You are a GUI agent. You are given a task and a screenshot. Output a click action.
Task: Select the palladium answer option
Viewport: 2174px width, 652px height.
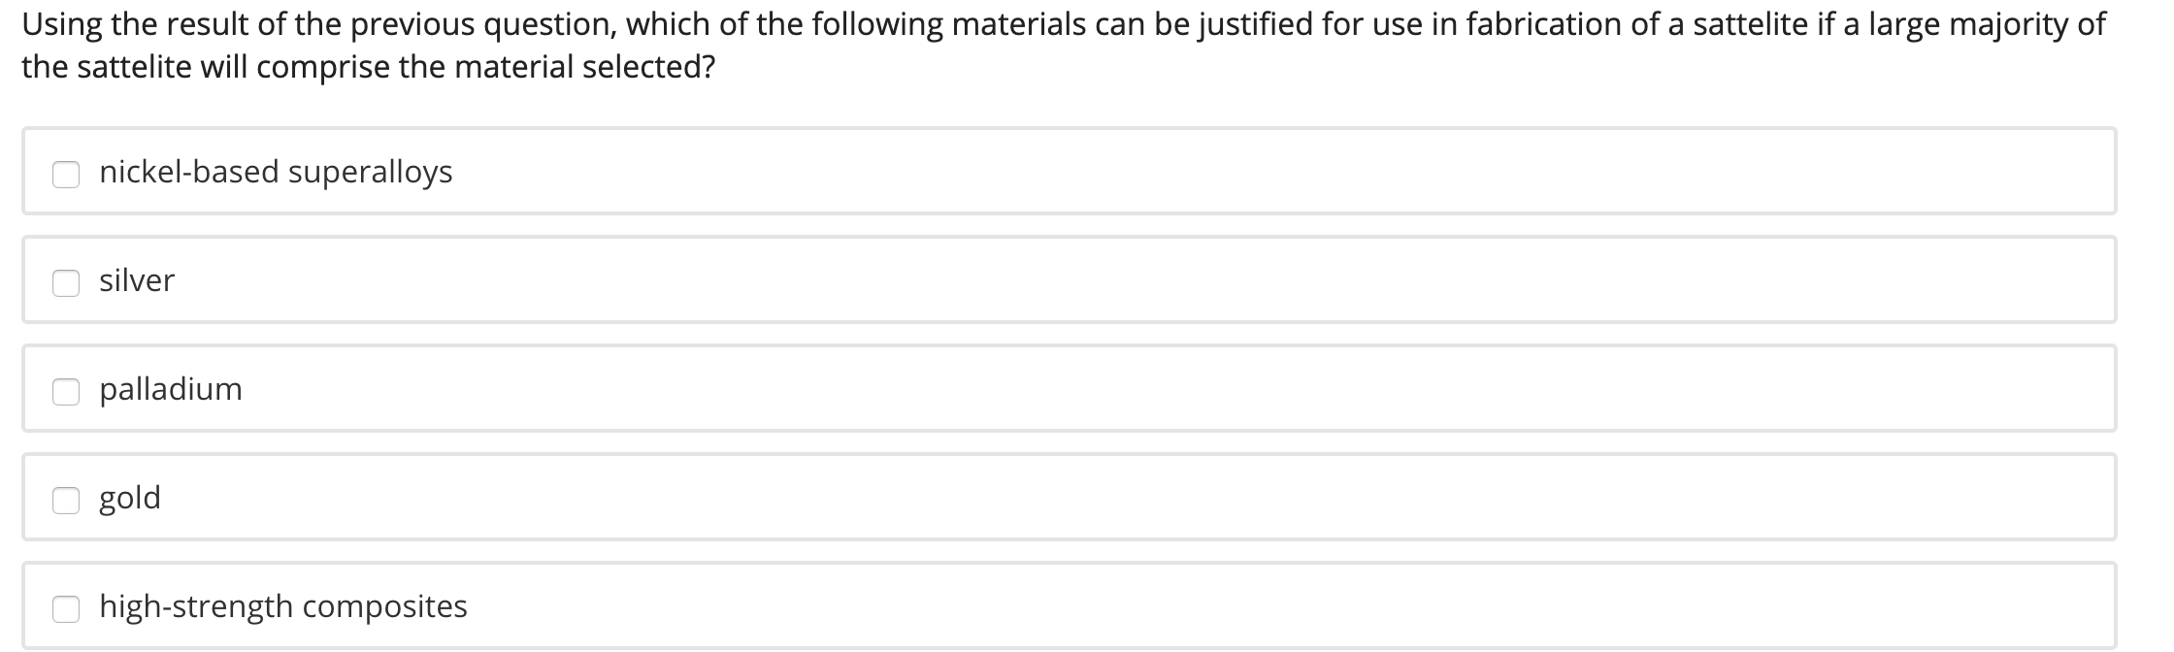click(171, 390)
